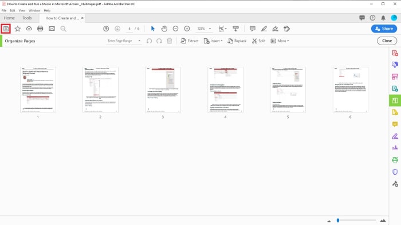Zoom out with minus circle icon

pyautogui.click(x=175, y=29)
